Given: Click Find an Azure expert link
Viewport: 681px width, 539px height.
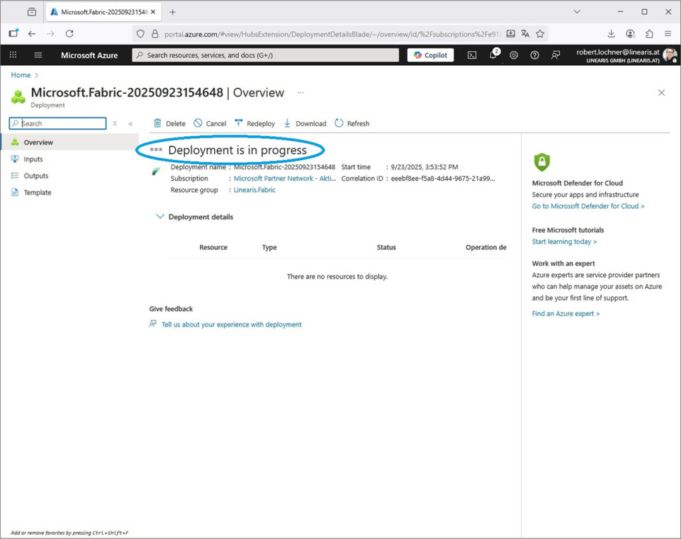Looking at the screenshot, I should point(565,313).
